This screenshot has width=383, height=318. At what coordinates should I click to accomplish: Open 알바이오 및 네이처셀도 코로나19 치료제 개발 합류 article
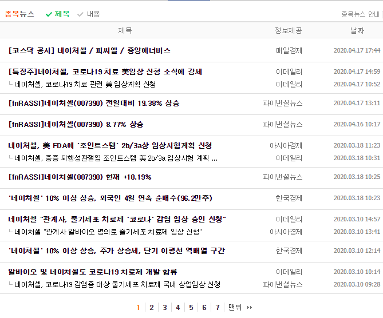[93, 272]
